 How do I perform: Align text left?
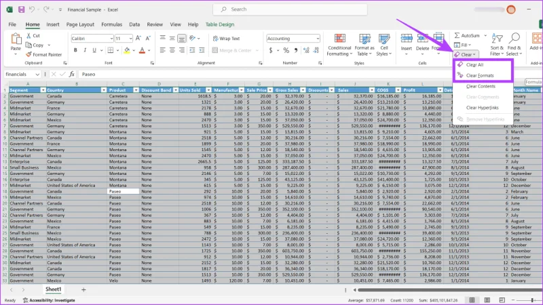[162, 50]
